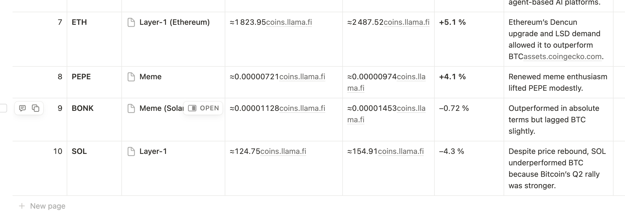Open coins.llama.fi link for PEPE's 0.00000721 price

click(x=302, y=77)
